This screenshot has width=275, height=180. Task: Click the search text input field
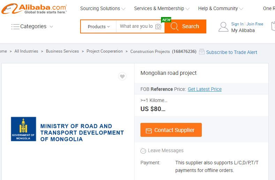[136, 26]
